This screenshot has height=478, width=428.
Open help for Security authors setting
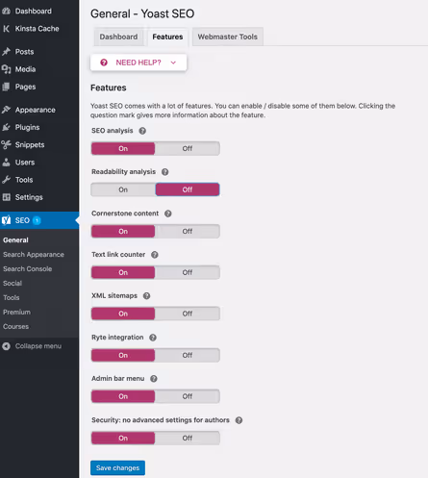(x=239, y=420)
